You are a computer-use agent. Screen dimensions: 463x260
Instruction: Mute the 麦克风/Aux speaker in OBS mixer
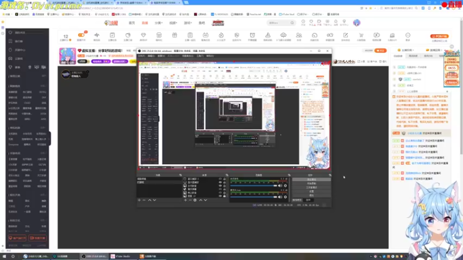280,197
